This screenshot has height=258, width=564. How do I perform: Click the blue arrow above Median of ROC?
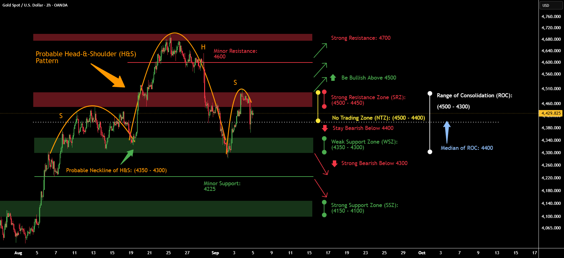[447, 132]
